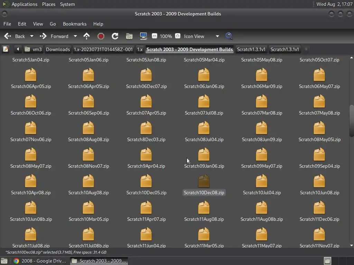
Task: Select the Scratch11Apr07.zip archive icon
Action: 146,207
